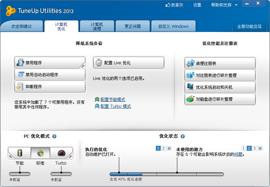
Task: Open the 自定义 Windows tab
Action: pos(174,27)
